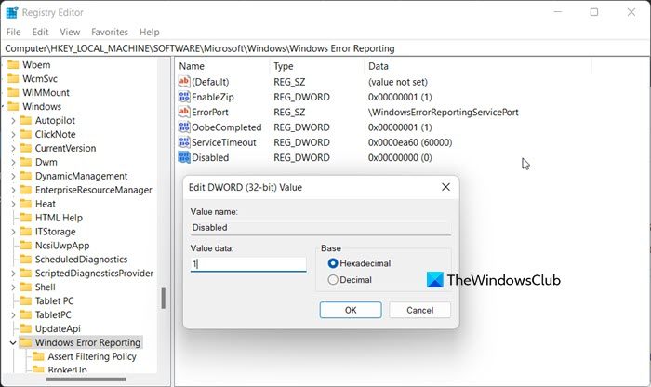This screenshot has height=387, width=651.
Task: Select the Wbem folder icon
Action: (13, 65)
